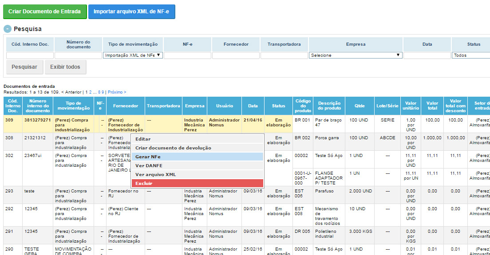The width and height of the screenshot is (490, 255).
Task: Focus the Fornecedor filter input field
Action: click(x=236, y=55)
